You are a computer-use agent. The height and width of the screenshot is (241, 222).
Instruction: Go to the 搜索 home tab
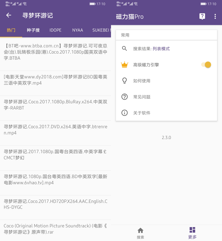[x=140, y=233]
